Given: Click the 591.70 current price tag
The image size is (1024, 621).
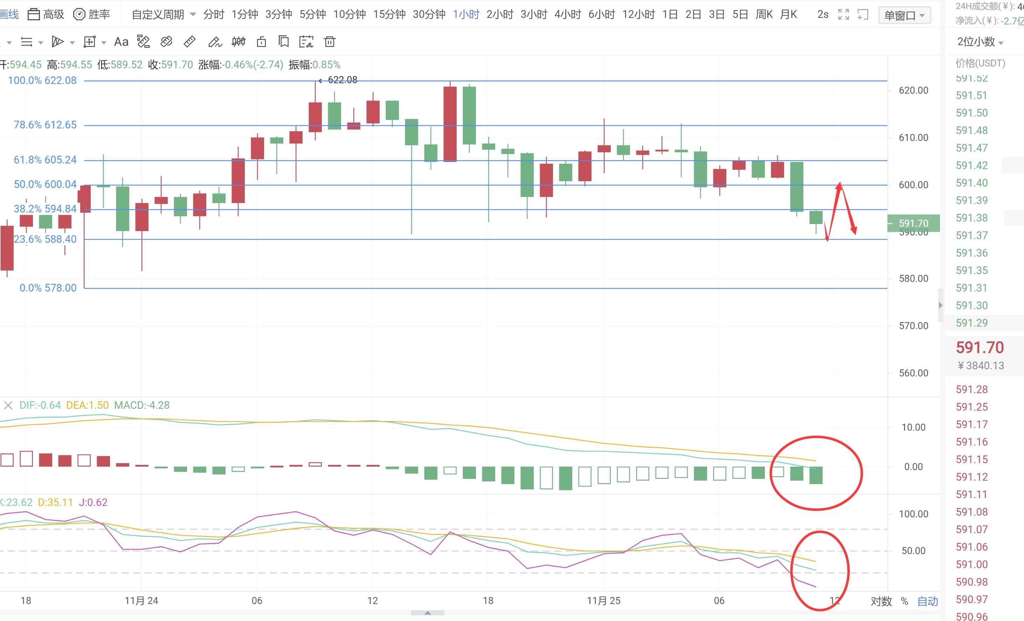Looking at the screenshot, I should click(x=913, y=223).
